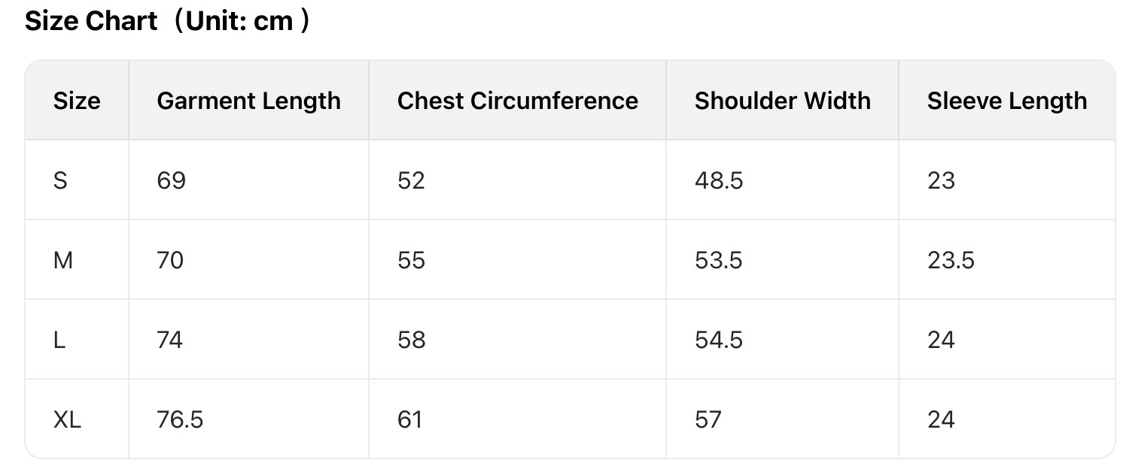Click the S size row label

point(60,180)
